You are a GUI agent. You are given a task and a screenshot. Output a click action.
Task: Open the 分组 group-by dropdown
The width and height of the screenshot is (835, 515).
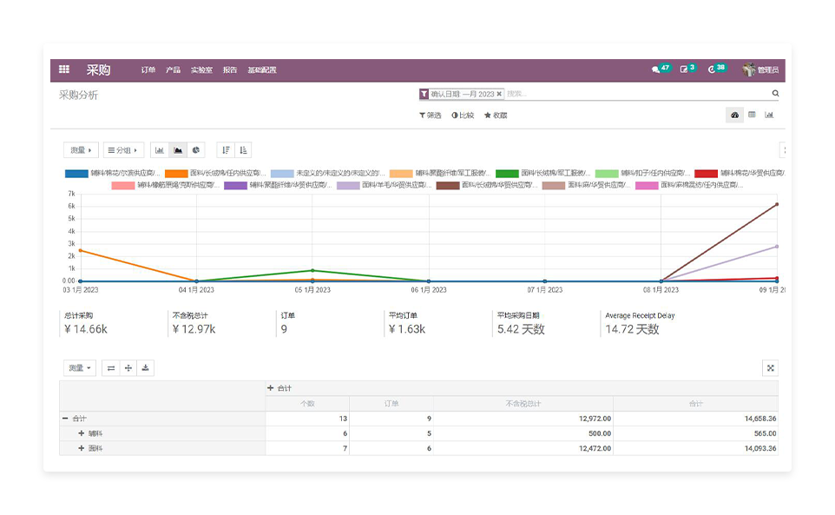point(123,150)
